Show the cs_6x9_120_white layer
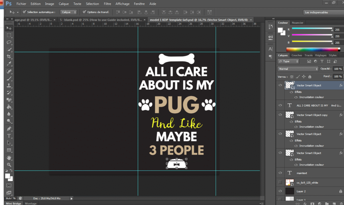The image size is (344, 205). coord(280,182)
